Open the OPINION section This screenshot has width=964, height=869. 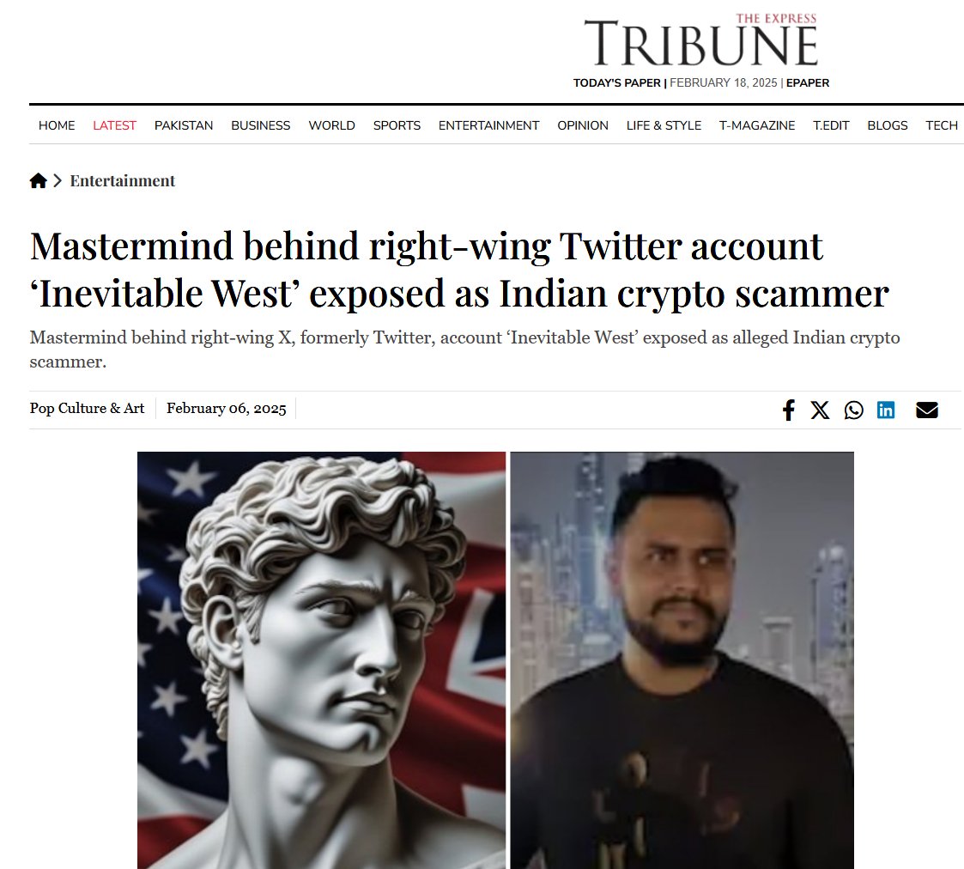582,125
